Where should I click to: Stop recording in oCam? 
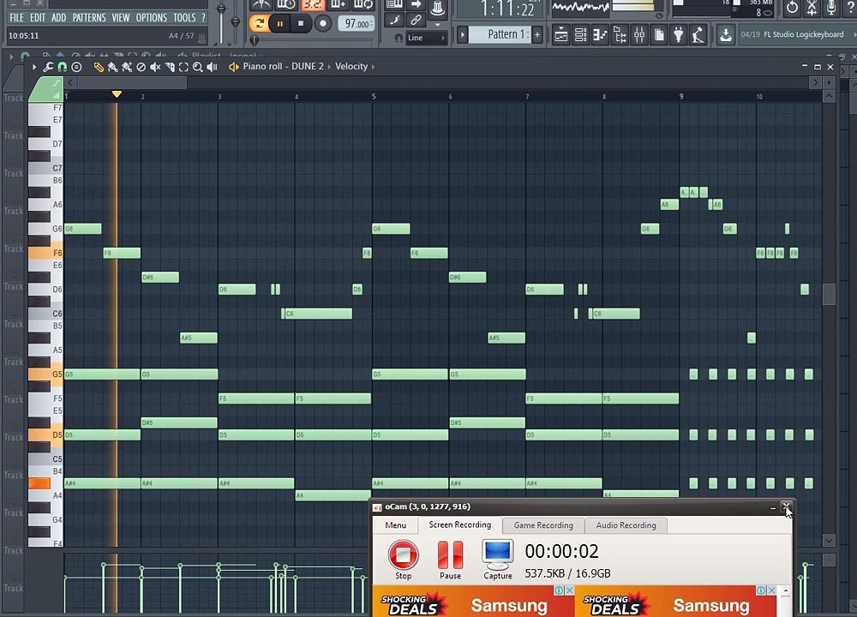(404, 559)
